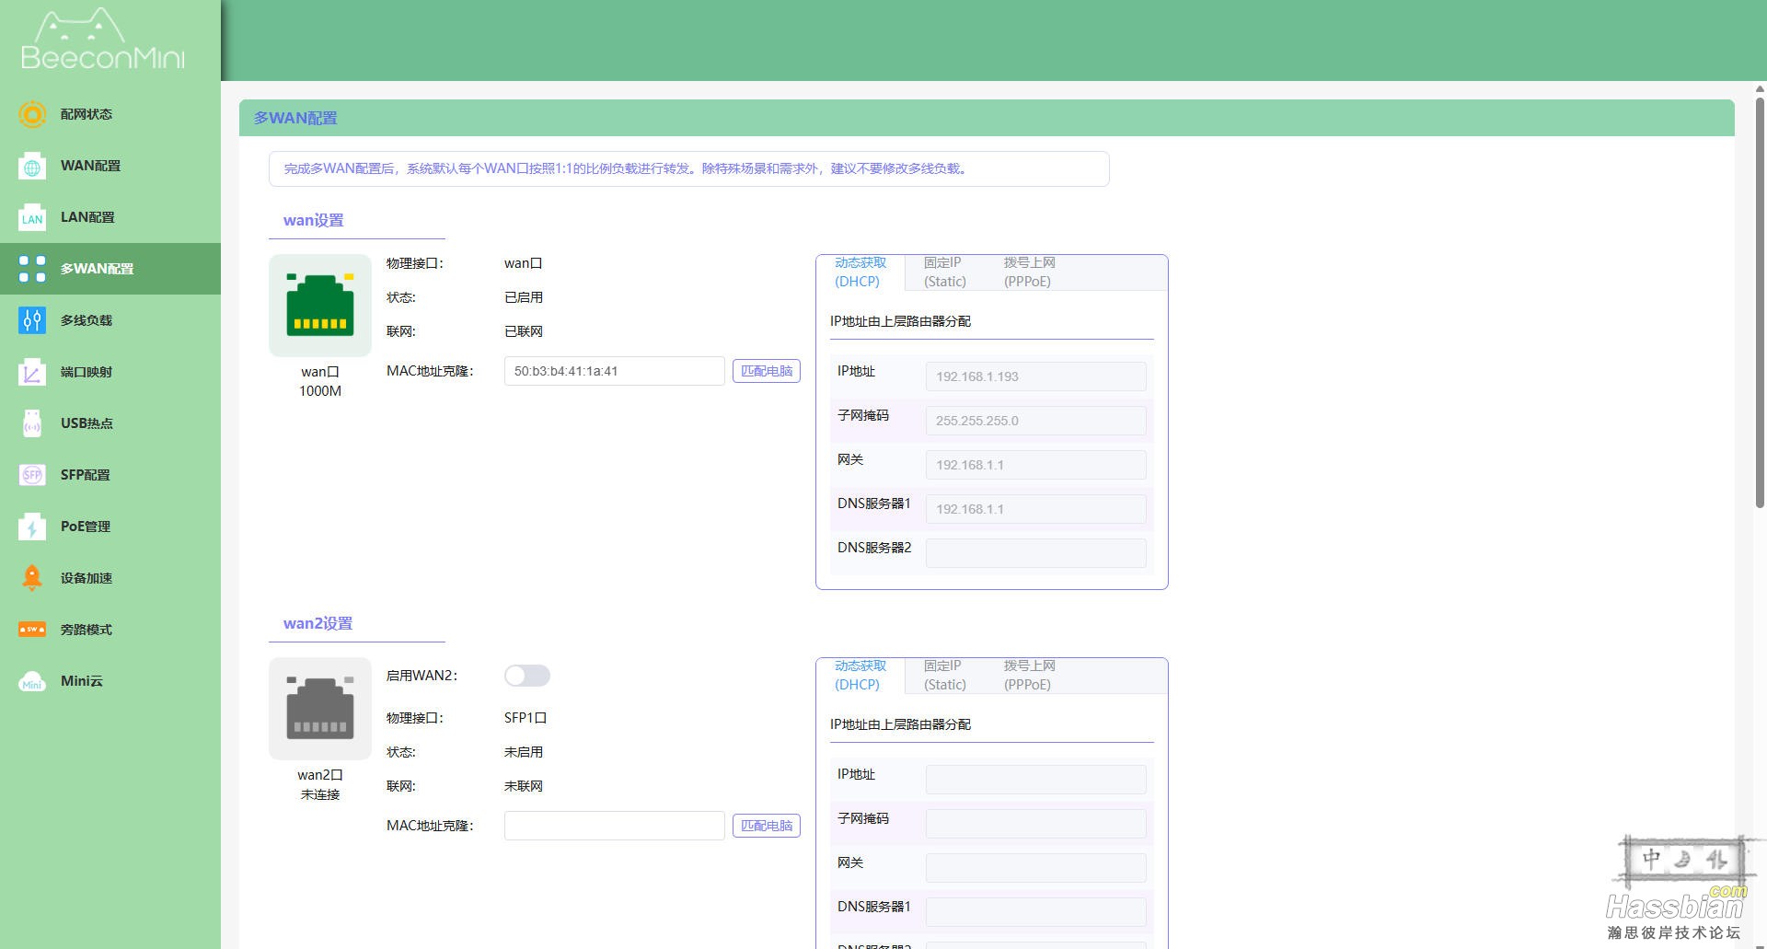The image size is (1767, 949).
Task: Switch wan to 拨号上网(PPPoE) tab
Action: [x=1029, y=272]
